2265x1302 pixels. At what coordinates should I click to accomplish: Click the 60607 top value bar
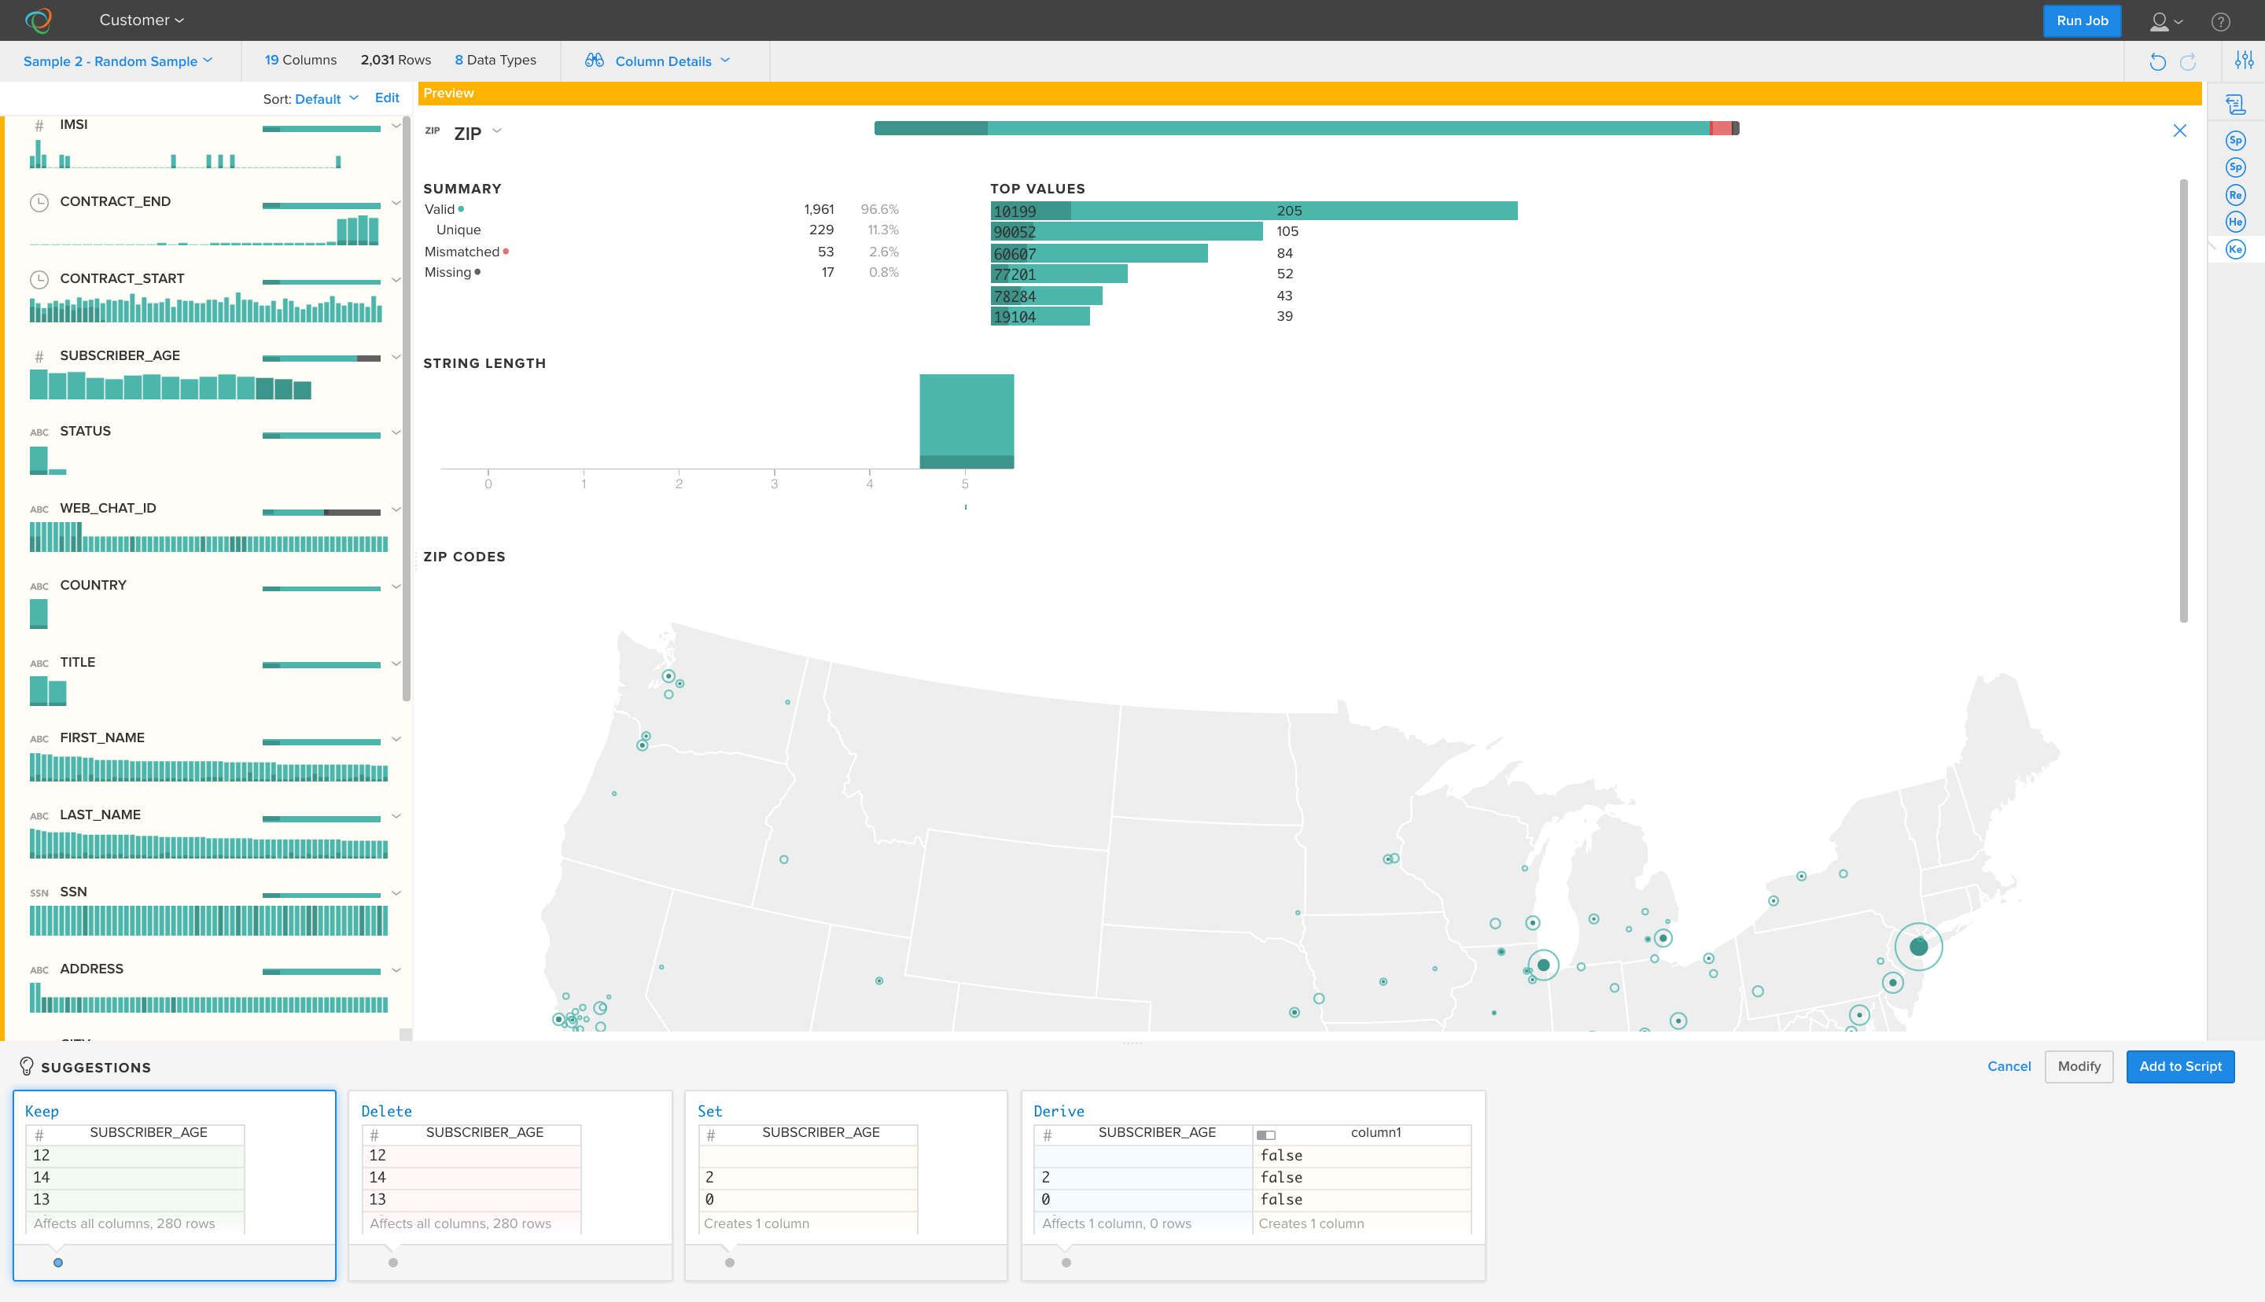click(1099, 253)
